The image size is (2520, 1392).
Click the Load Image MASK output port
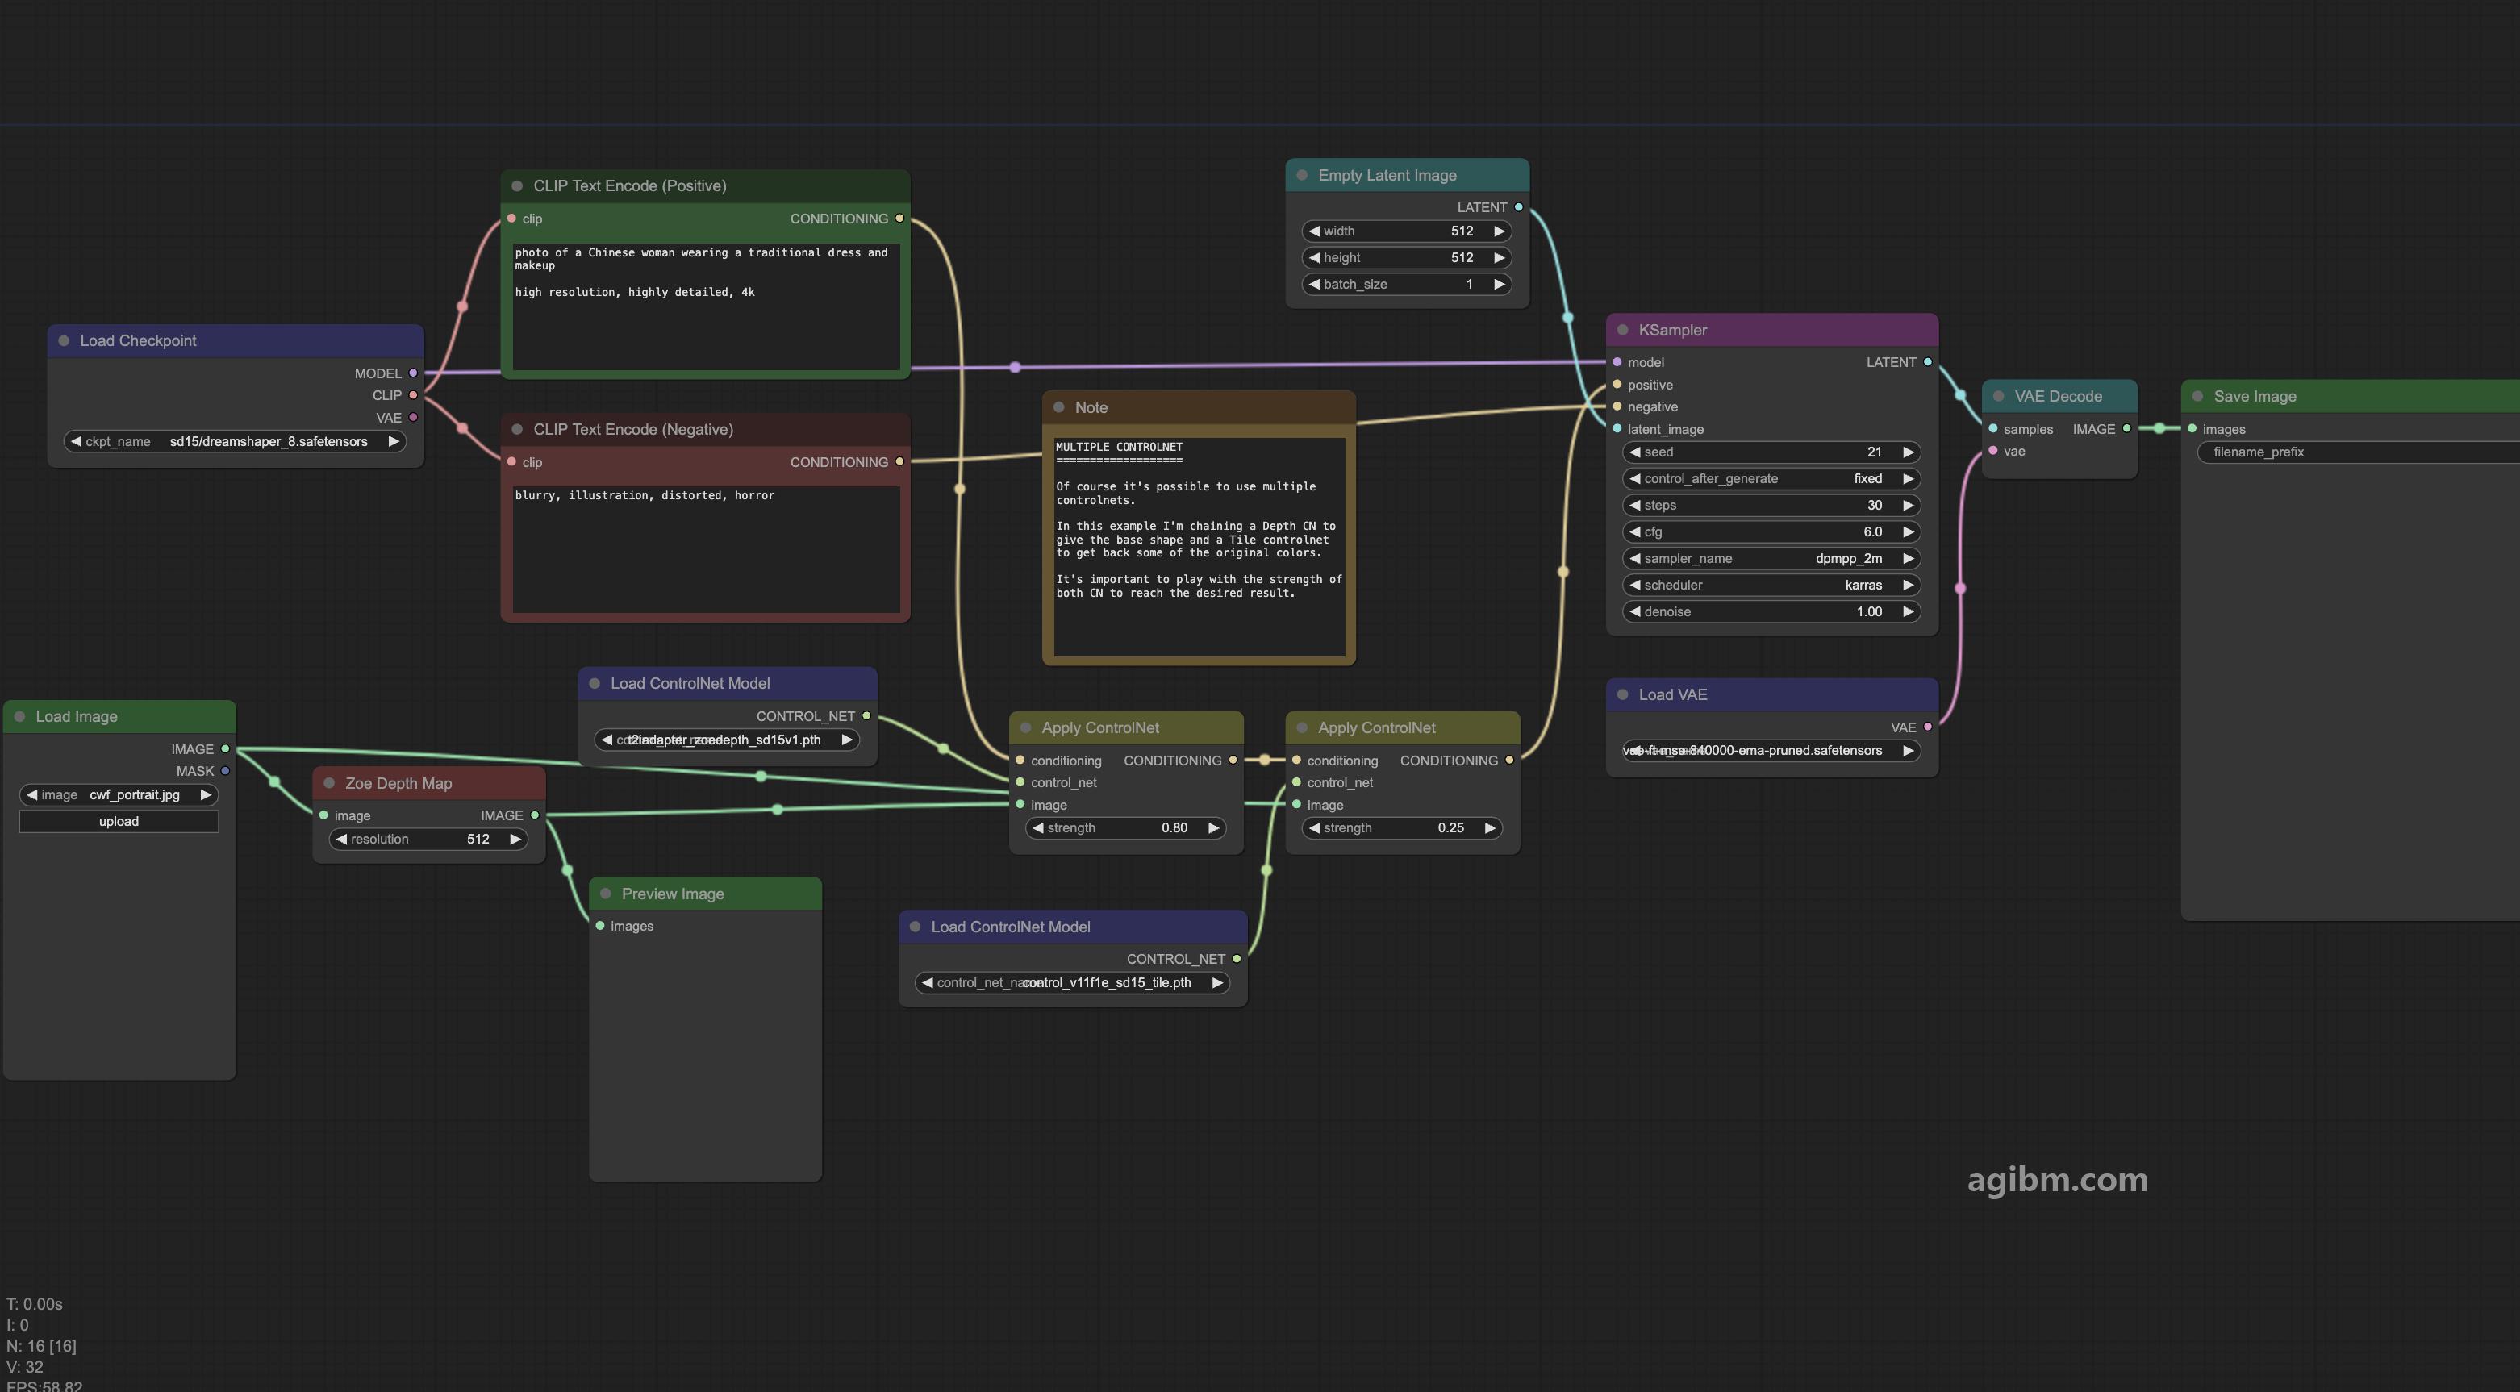[x=225, y=771]
